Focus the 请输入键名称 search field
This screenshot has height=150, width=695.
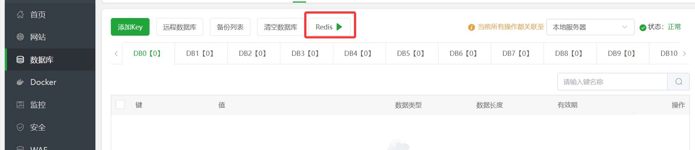coord(612,82)
